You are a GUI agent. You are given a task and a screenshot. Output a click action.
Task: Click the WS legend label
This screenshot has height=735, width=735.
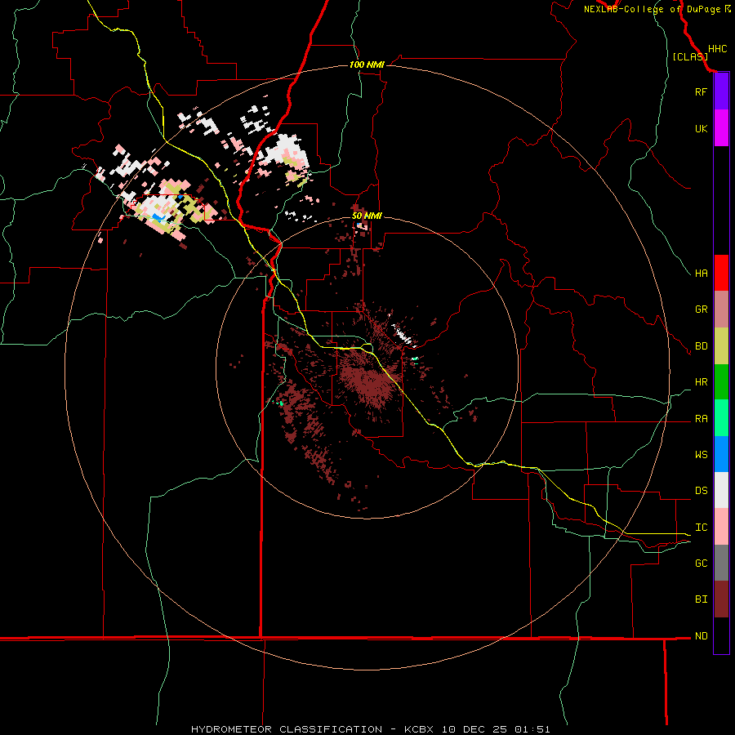701,455
